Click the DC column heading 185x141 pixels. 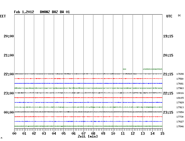coord(179,15)
